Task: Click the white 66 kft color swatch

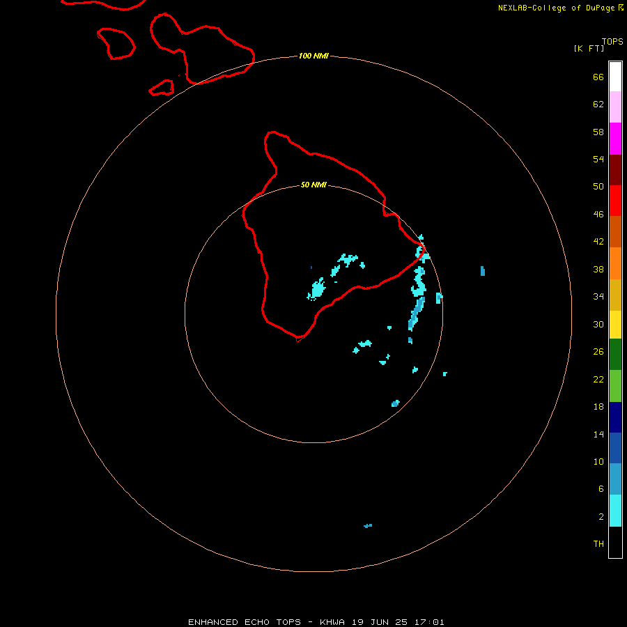Action: (615, 77)
